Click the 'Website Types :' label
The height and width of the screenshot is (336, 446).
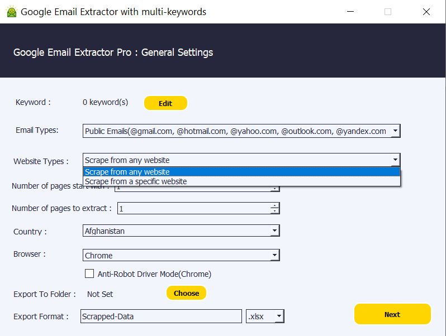(41, 161)
